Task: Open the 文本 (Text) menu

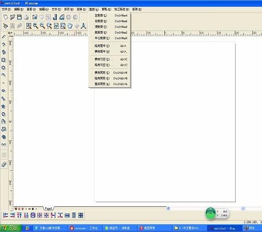Action: point(56,9)
